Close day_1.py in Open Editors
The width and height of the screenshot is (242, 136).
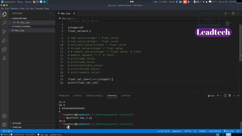click(14, 22)
